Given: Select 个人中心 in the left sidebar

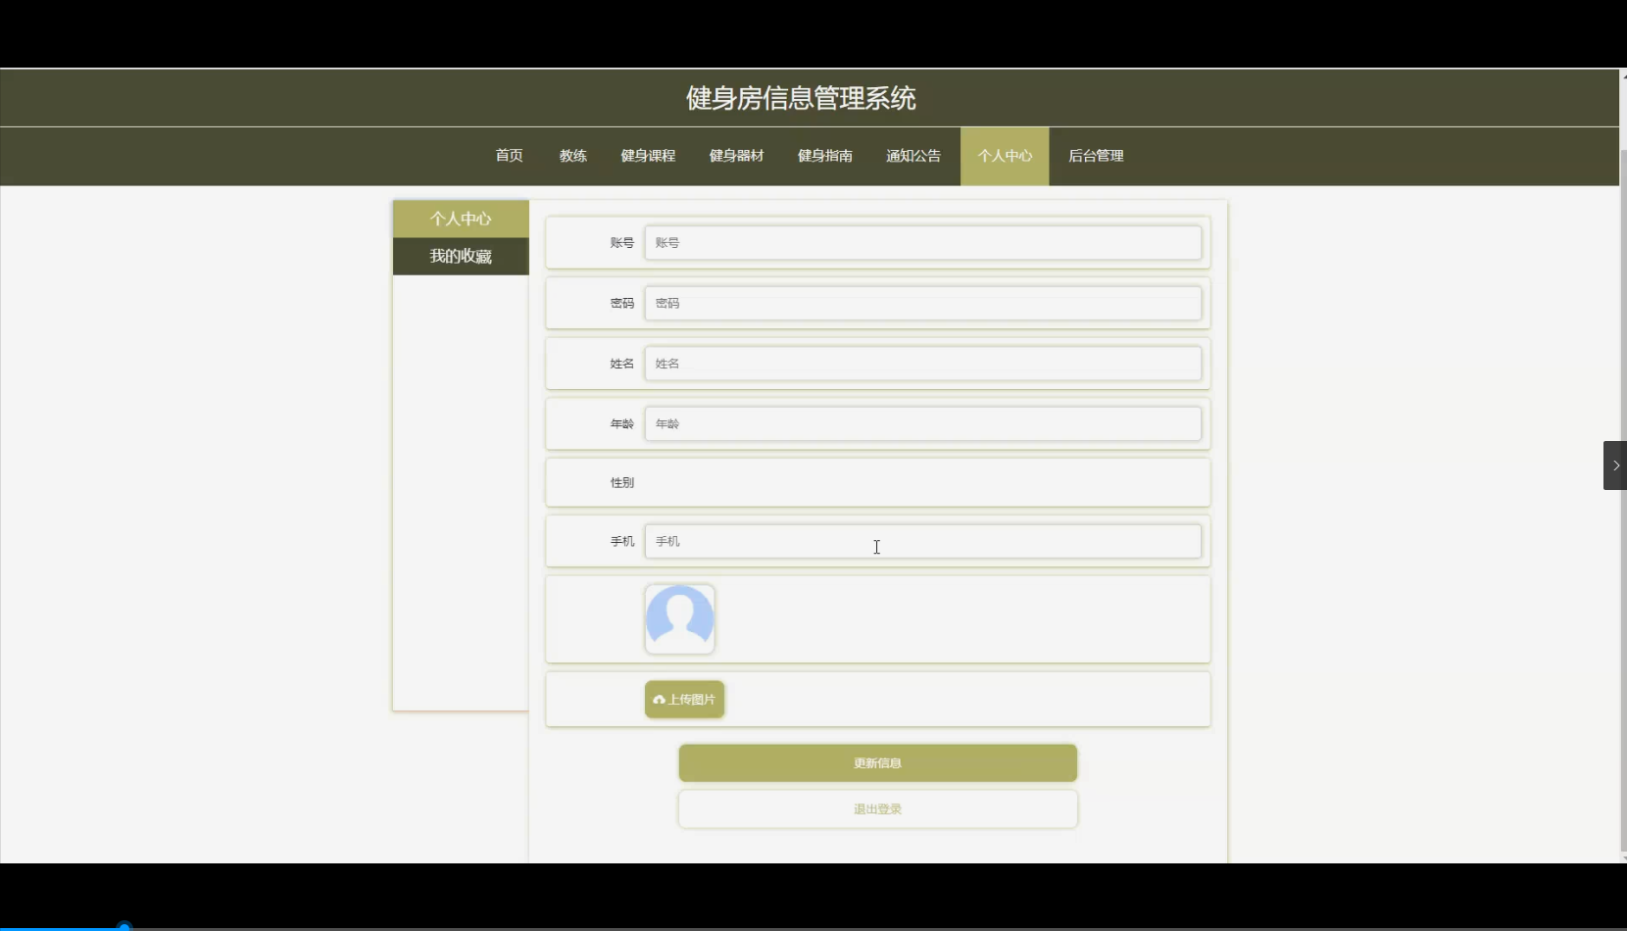Looking at the screenshot, I should 461,219.
